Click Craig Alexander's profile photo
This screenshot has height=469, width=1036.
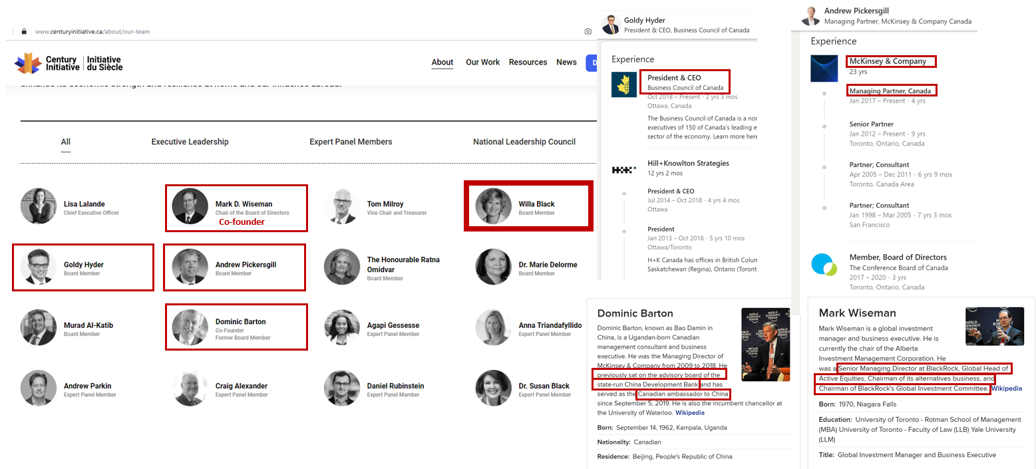tap(190, 388)
